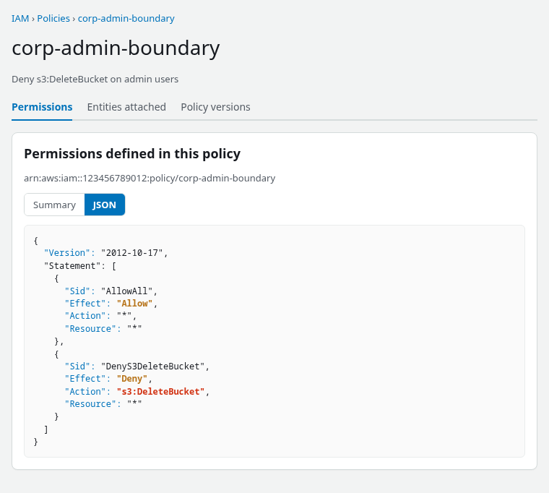Select the Permissions tab
This screenshot has width=549, height=493.
tap(42, 107)
